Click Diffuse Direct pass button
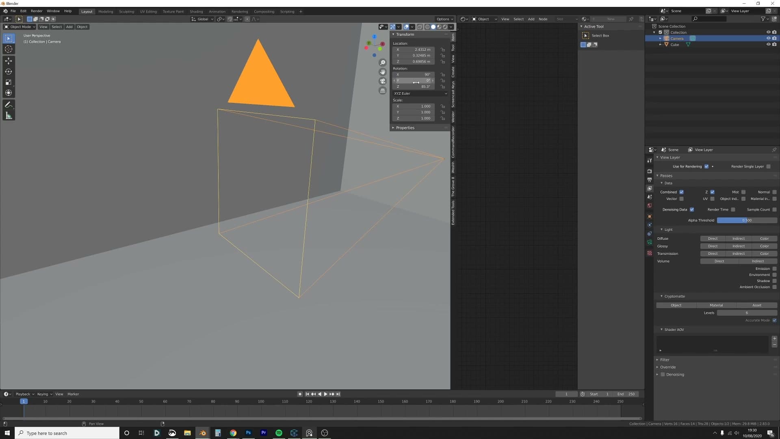The width and height of the screenshot is (780, 439). click(x=713, y=239)
